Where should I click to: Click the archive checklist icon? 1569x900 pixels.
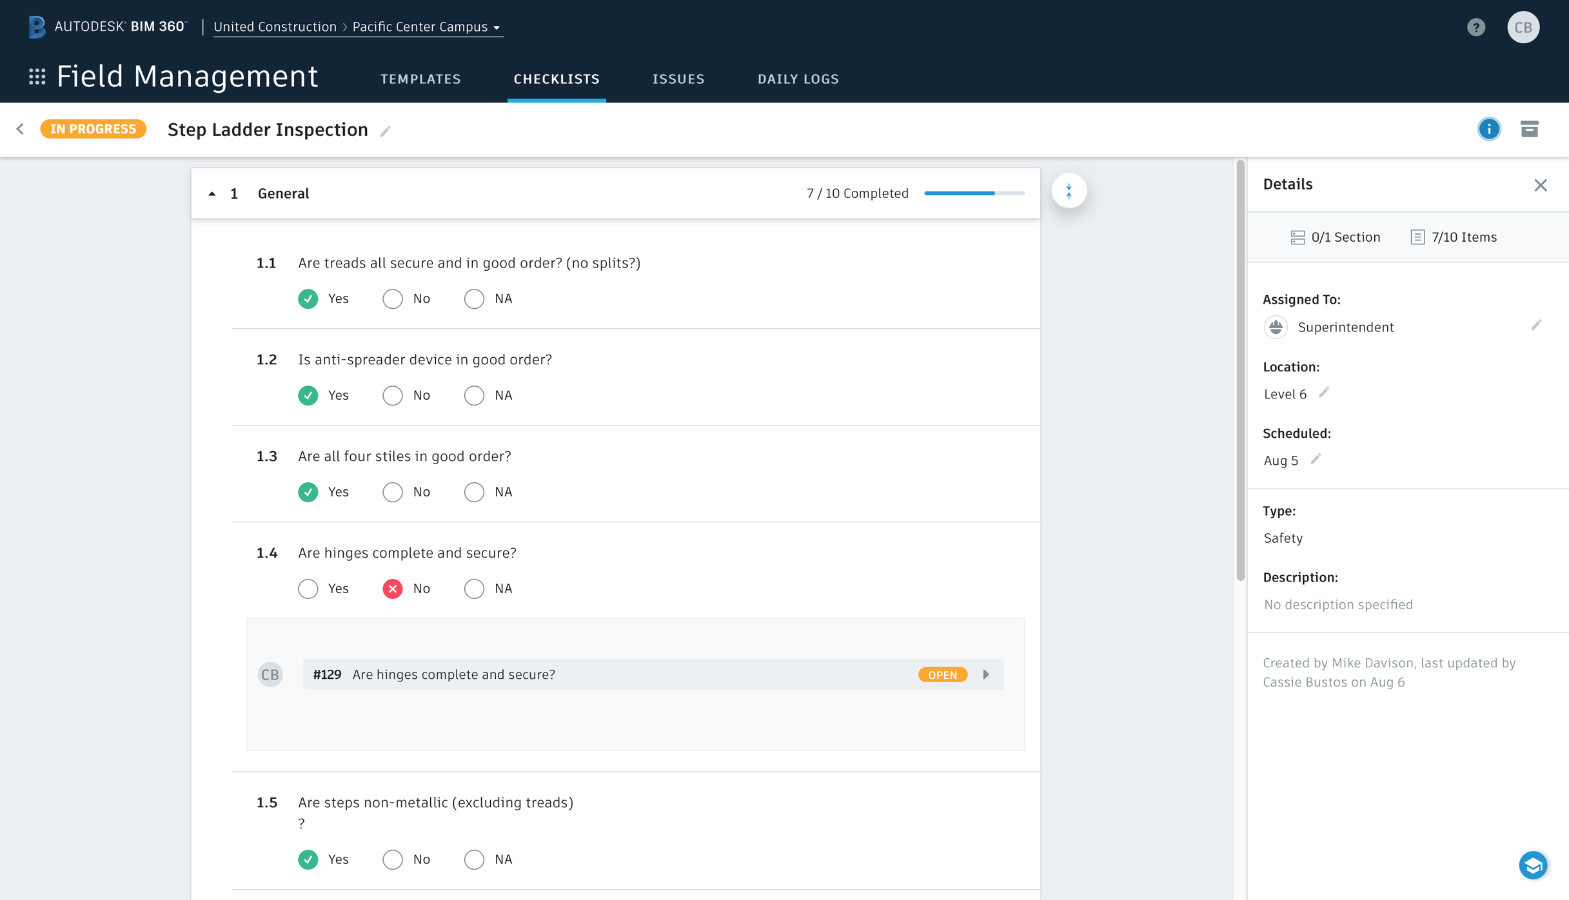click(1530, 129)
